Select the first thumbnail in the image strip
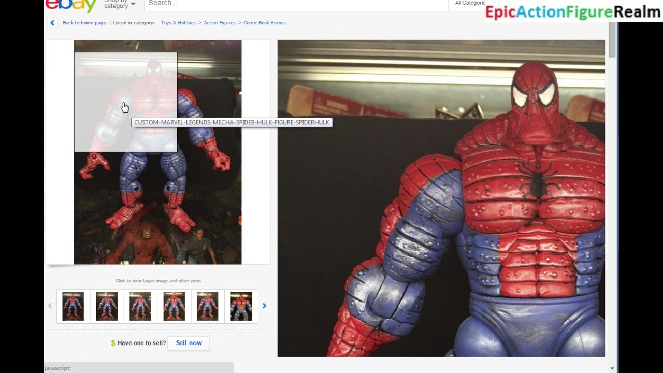Viewport: 663px width, 373px height. pyautogui.click(x=73, y=306)
